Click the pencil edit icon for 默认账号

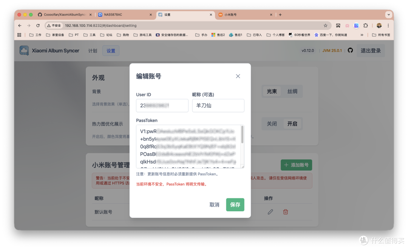270,212
